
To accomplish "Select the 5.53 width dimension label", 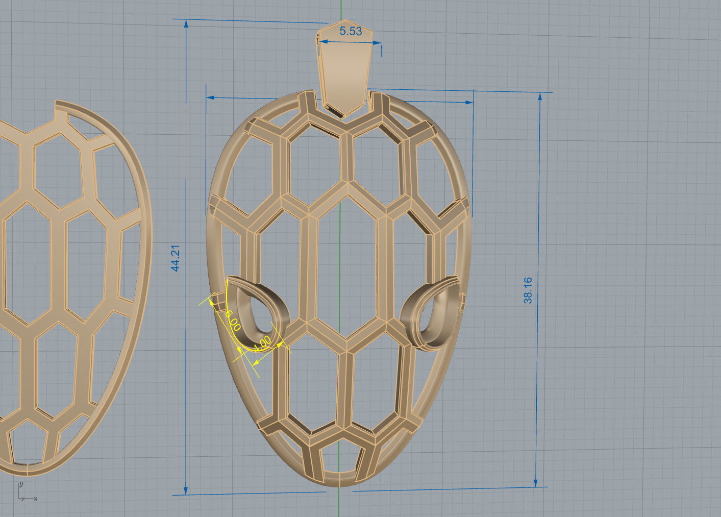I will point(351,31).
